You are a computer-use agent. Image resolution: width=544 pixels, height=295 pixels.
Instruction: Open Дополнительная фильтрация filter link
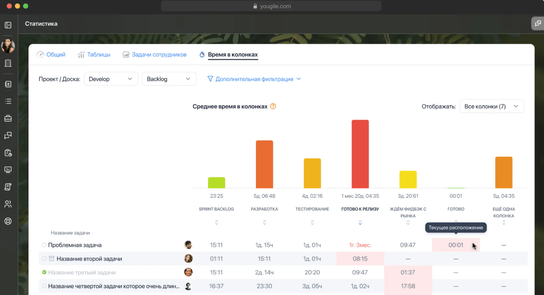254,79
